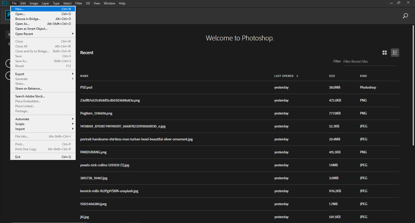This screenshot has width=415, height=223.
Task: Select Browse in Bridge... menu entry
Action: tap(43, 19)
